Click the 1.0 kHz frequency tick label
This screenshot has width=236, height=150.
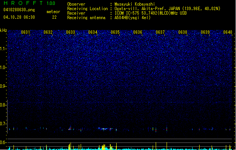(3, 67)
